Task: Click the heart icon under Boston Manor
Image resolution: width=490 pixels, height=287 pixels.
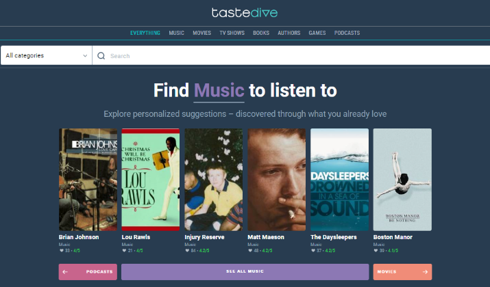Action: coord(376,251)
